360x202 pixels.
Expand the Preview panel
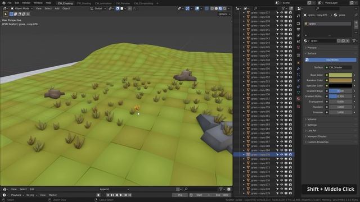click(x=312, y=48)
